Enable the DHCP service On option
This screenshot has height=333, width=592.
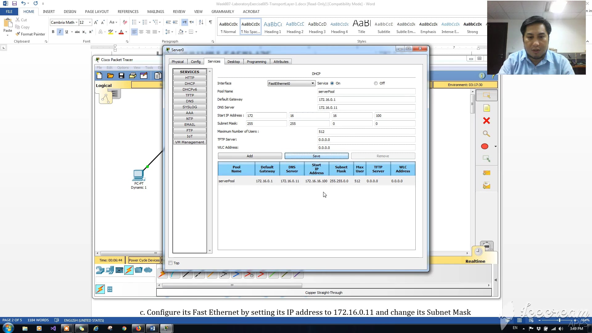click(x=332, y=83)
